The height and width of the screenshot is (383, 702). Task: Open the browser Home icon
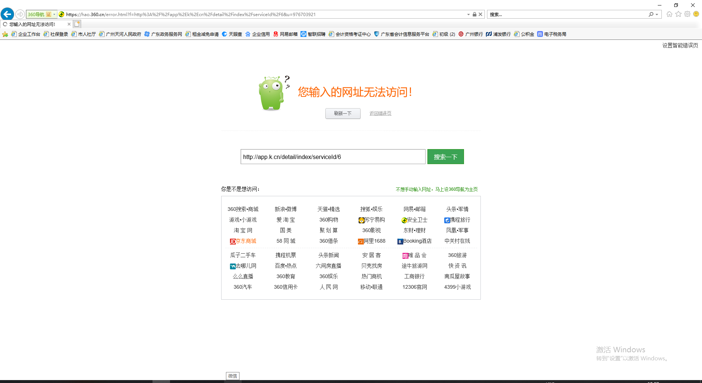669,14
